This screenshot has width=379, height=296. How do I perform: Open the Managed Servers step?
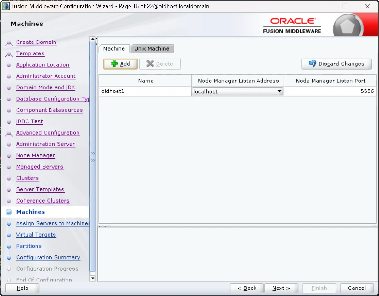tap(40, 167)
